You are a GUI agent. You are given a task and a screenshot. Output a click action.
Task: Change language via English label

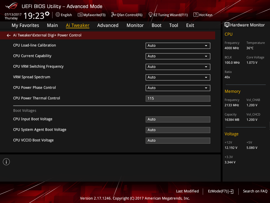pyautogui.click(x=66, y=15)
